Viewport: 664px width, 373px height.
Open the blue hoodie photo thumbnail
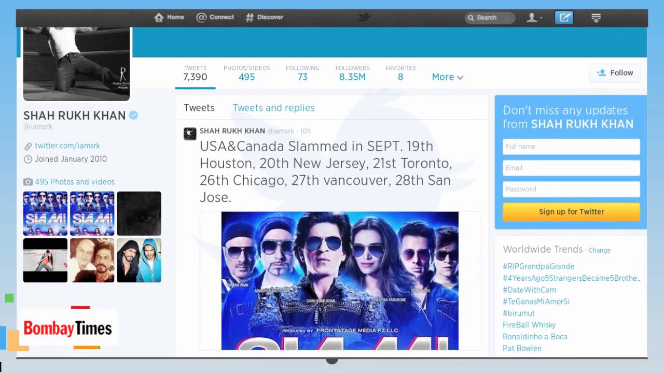pyautogui.click(x=139, y=260)
